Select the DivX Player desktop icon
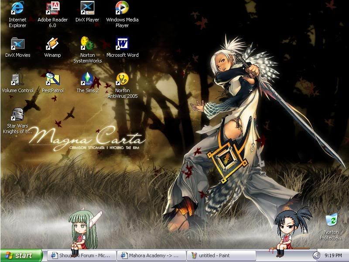 87,8
